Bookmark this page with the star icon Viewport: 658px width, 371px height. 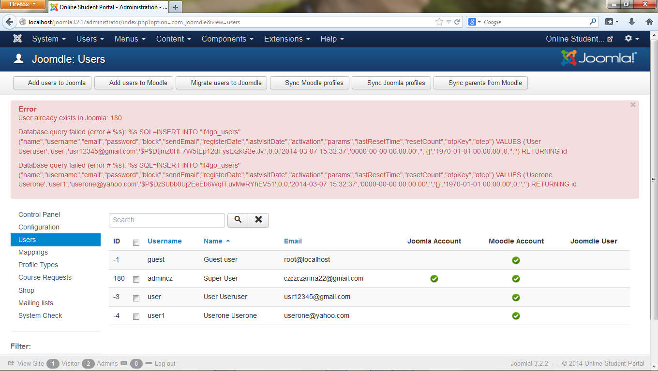pyautogui.click(x=439, y=22)
